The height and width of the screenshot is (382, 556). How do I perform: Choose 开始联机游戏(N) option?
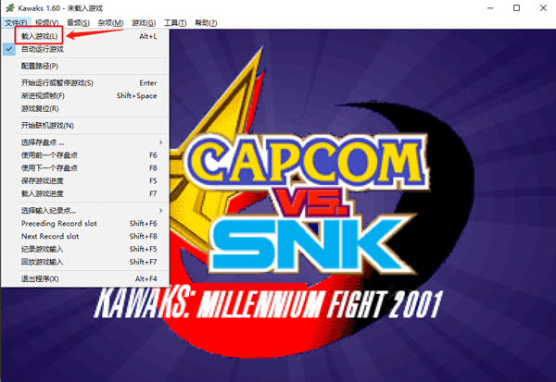point(84,126)
